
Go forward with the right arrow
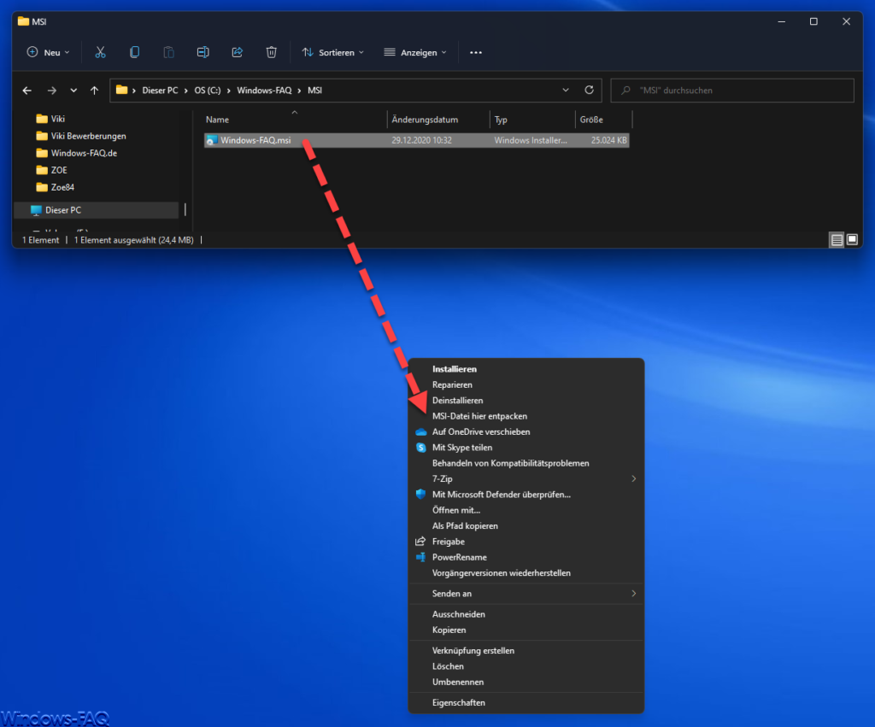pyautogui.click(x=52, y=91)
